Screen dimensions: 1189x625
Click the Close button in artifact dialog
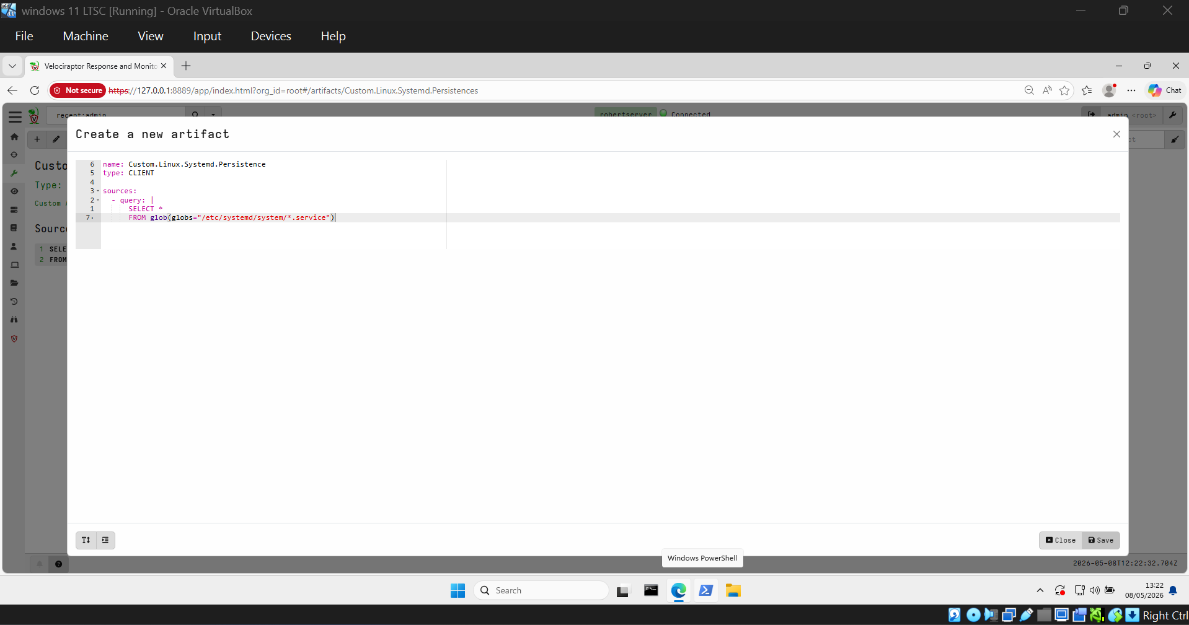1061,540
